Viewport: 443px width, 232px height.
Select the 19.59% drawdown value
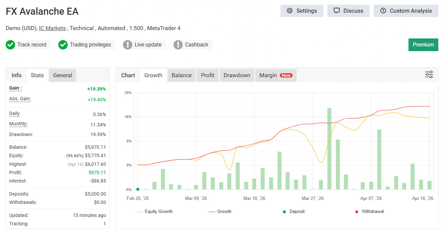point(99,134)
